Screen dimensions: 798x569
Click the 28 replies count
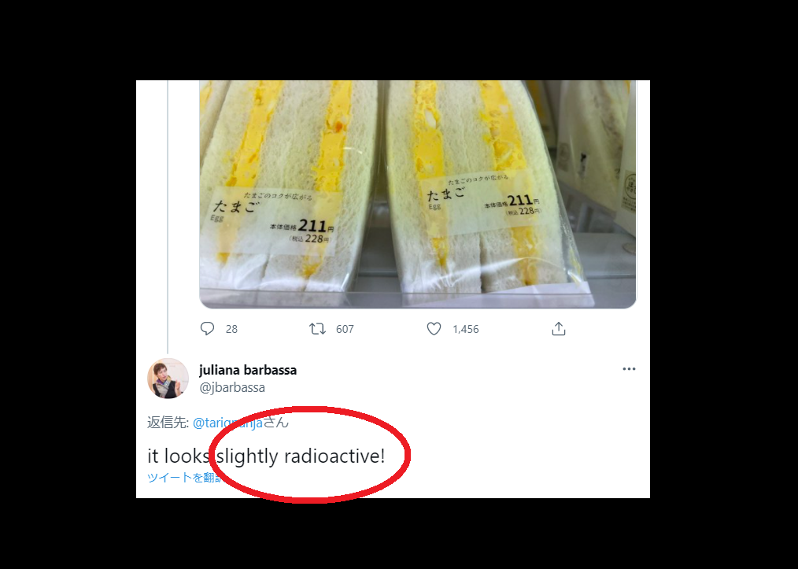tap(231, 329)
